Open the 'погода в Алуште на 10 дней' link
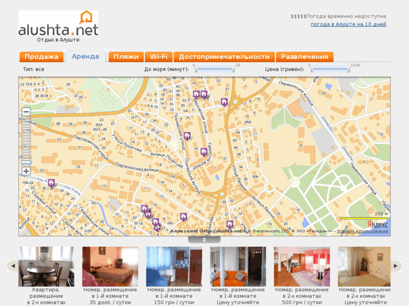This screenshot has width=409, height=306. [348, 24]
